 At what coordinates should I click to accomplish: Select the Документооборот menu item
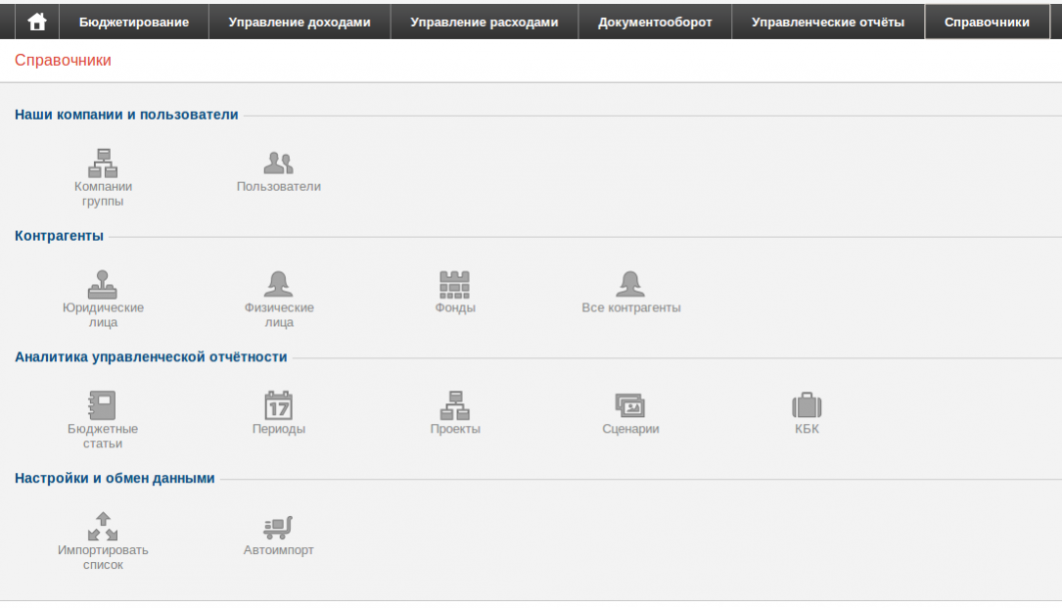coord(655,23)
